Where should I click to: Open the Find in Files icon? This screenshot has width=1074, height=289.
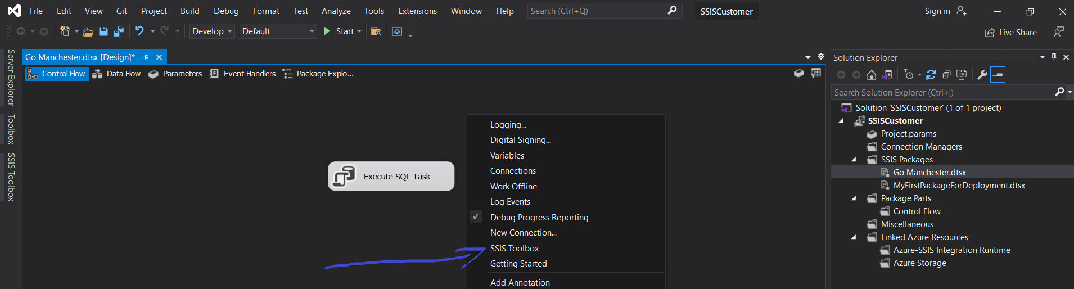point(376,31)
